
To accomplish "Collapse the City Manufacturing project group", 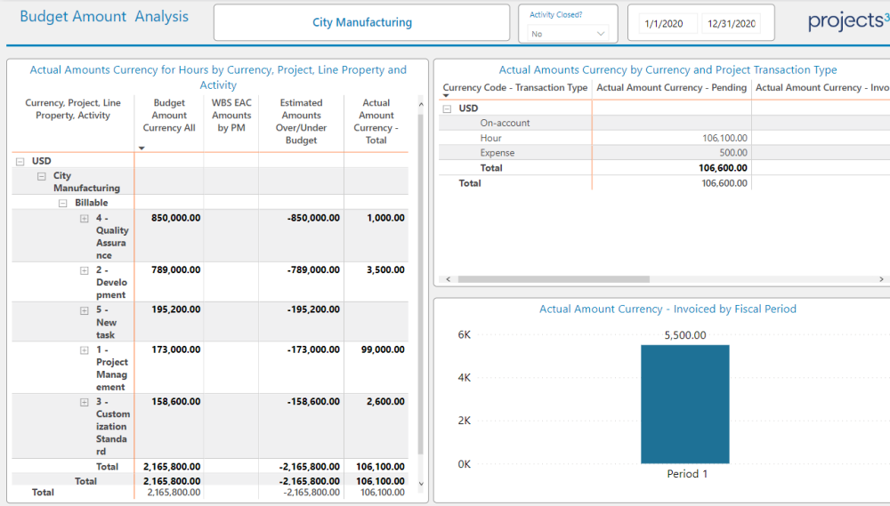I will coord(41,176).
